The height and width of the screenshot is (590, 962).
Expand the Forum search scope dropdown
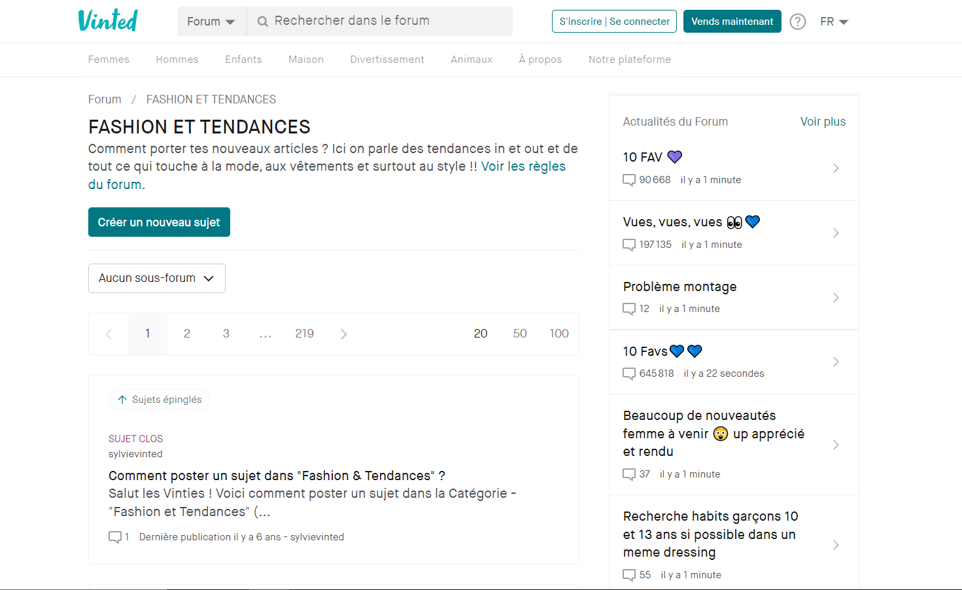[x=211, y=22]
